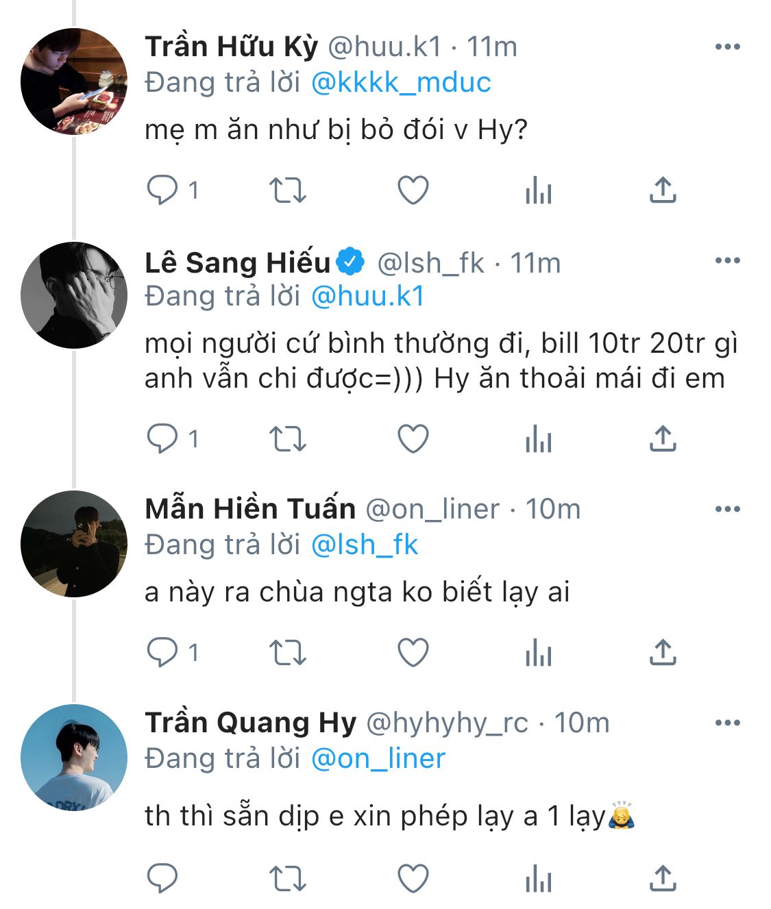Open the @on_liner mention link
Viewport: 771px width, 909px height.
(x=378, y=758)
